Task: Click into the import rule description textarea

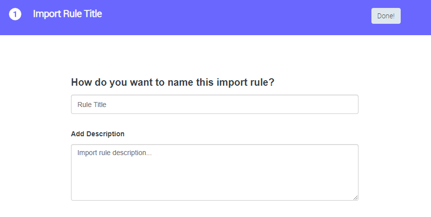Action: pos(215,172)
